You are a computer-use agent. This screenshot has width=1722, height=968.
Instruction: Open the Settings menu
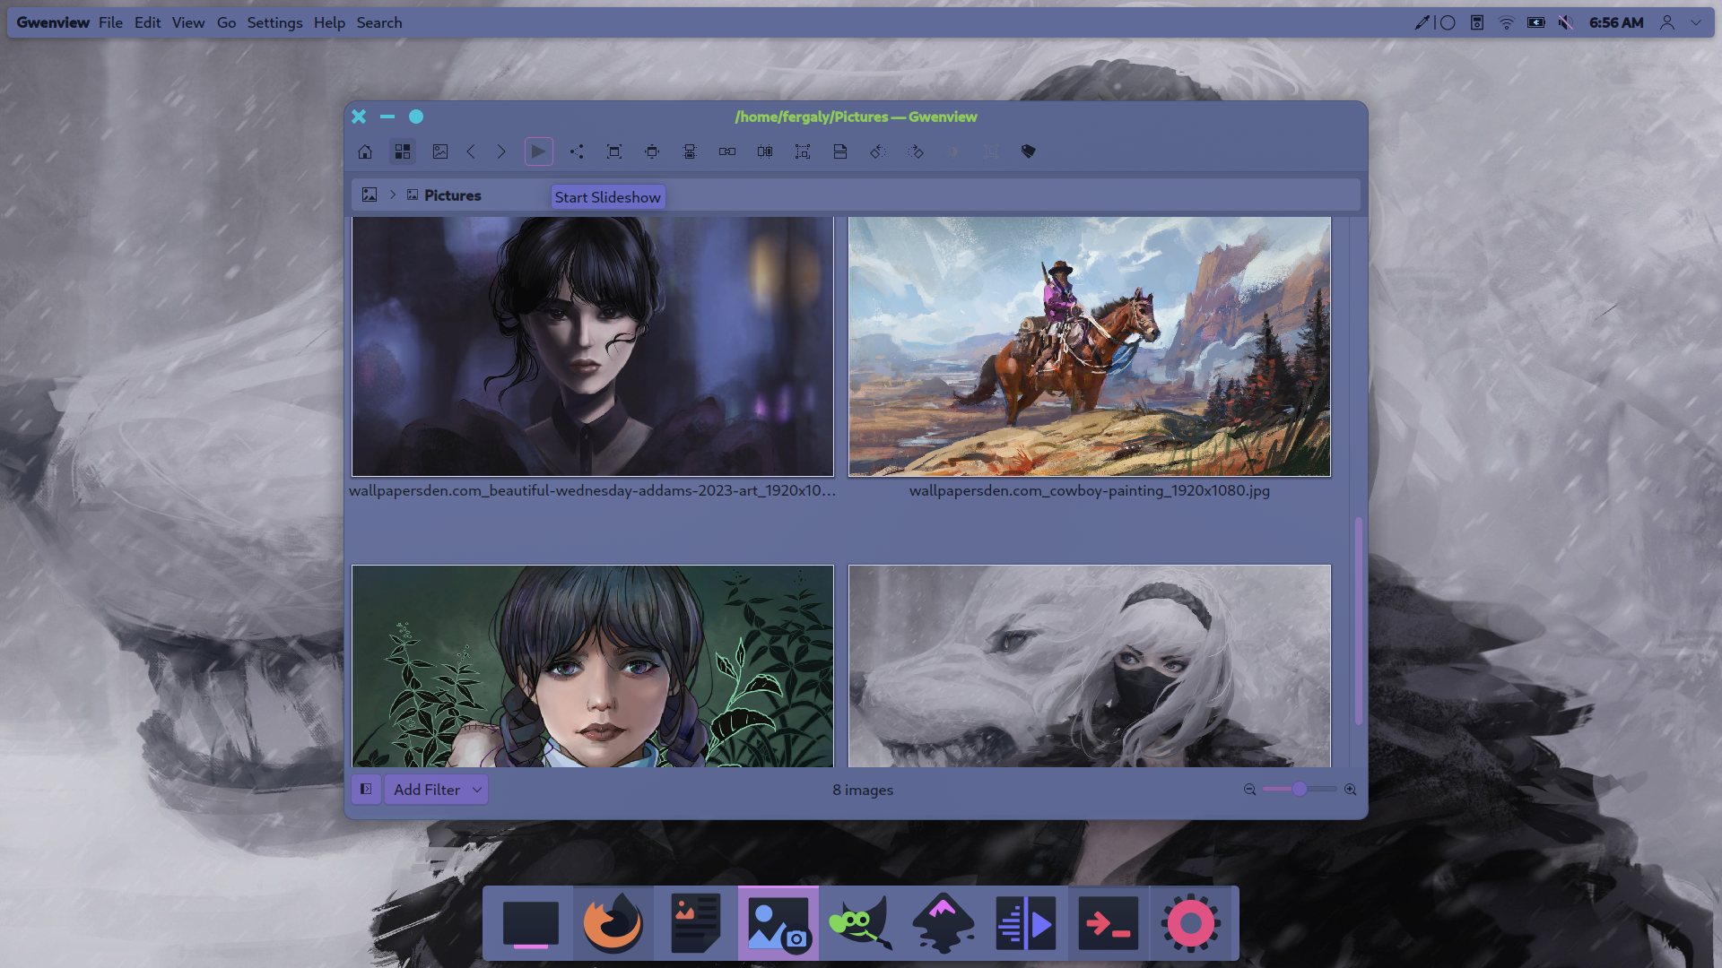pyautogui.click(x=274, y=22)
